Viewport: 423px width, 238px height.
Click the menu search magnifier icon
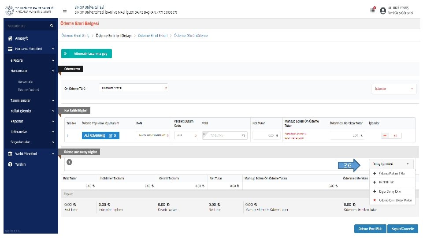[52, 26]
